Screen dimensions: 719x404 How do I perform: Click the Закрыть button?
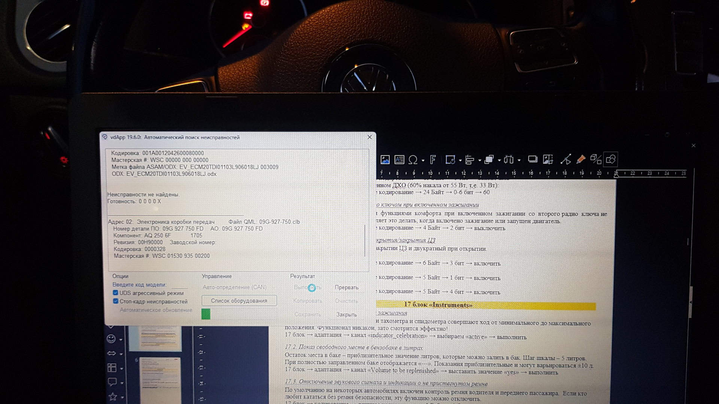click(346, 315)
